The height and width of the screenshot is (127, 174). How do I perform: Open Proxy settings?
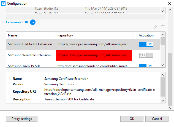22,119
